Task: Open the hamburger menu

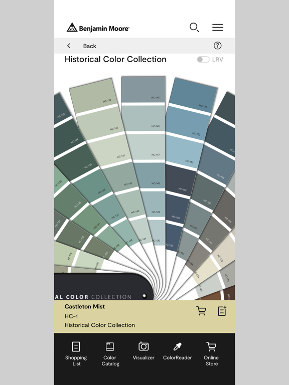Action: click(217, 27)
